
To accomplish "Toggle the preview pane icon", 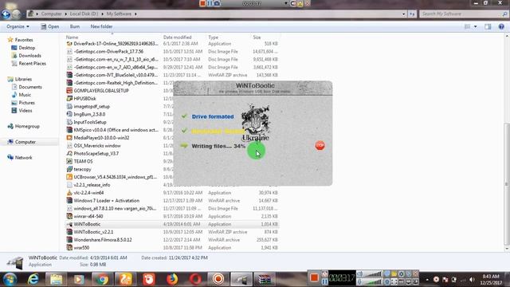I will [x=488, y=26].
